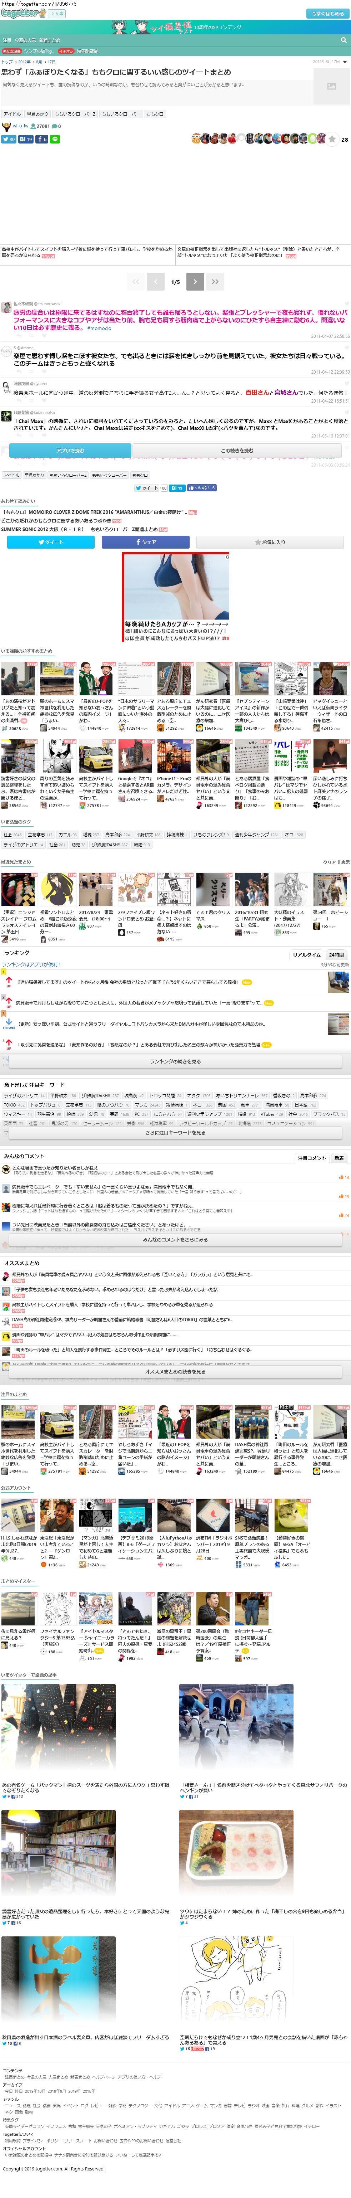Click the 早見あかり tag under the summary
Viewport: 351px width, 2198px height.
[37, 113]
